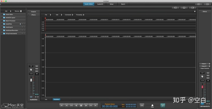Open the Output-R channel dropdown

pos(205,66)
